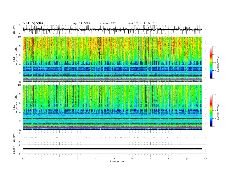Click the '1' minute tick label on the time axis

(41, 159)
